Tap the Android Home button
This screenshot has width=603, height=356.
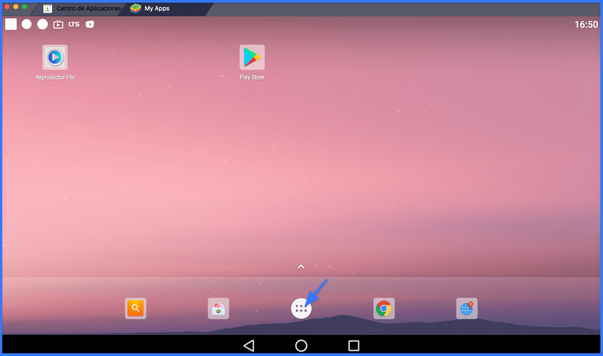[x=301, y=345]
